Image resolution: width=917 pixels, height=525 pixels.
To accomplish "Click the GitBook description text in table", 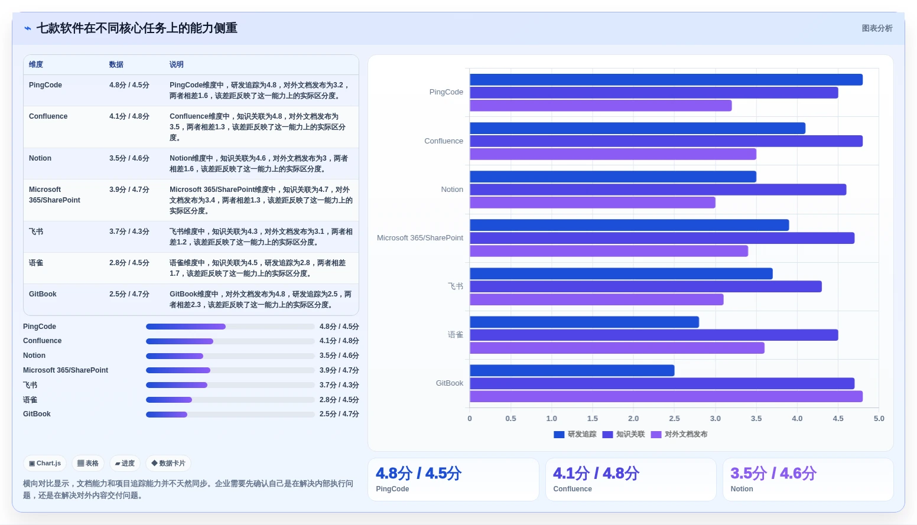I will (261, 299).
